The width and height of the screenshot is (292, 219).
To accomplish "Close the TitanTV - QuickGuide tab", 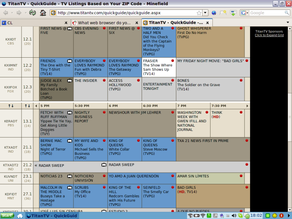I will [207, 23].
